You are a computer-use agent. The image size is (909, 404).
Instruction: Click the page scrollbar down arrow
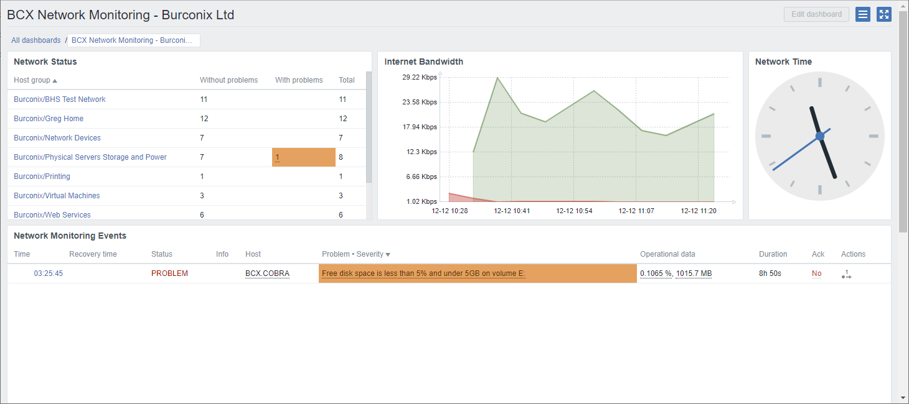903,398
